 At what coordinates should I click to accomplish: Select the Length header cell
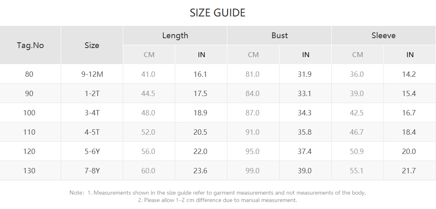coord(175,36)
